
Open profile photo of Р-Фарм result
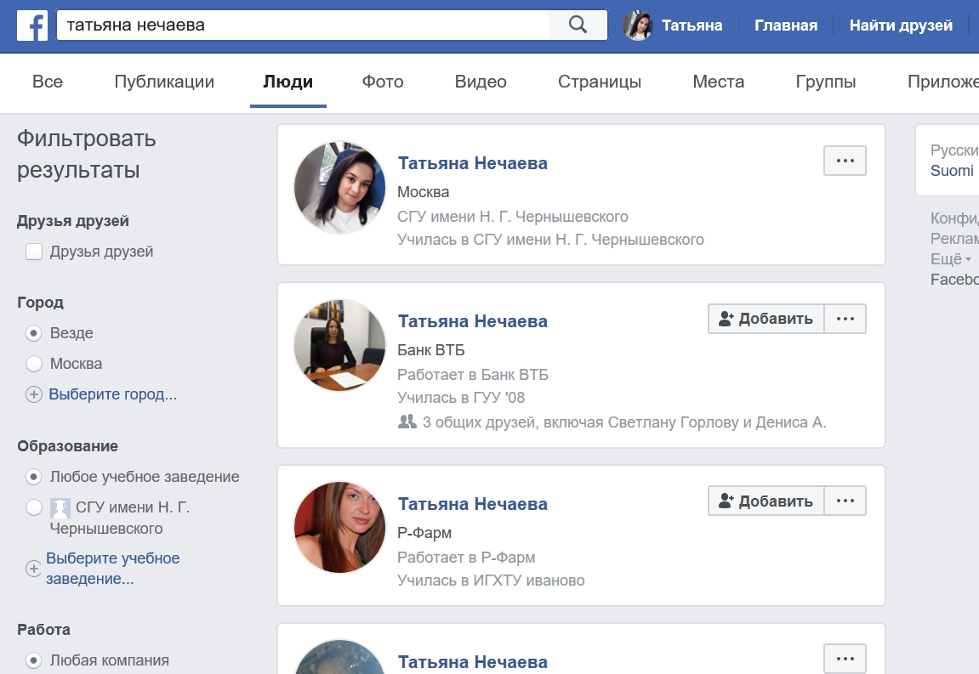point(339,527)
